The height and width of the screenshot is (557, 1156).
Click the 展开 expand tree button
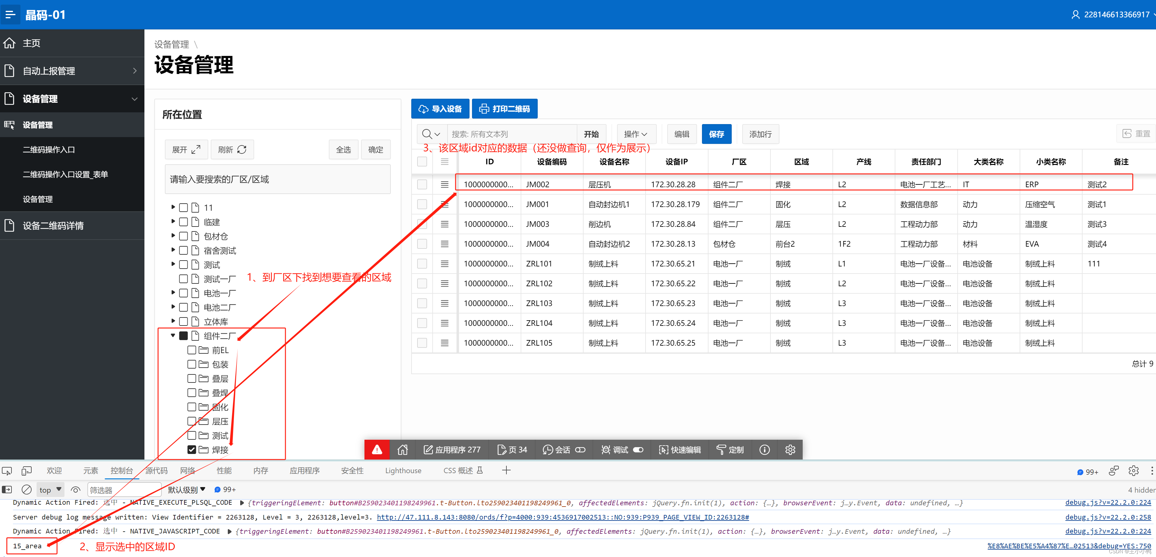[x=186, y=150]
